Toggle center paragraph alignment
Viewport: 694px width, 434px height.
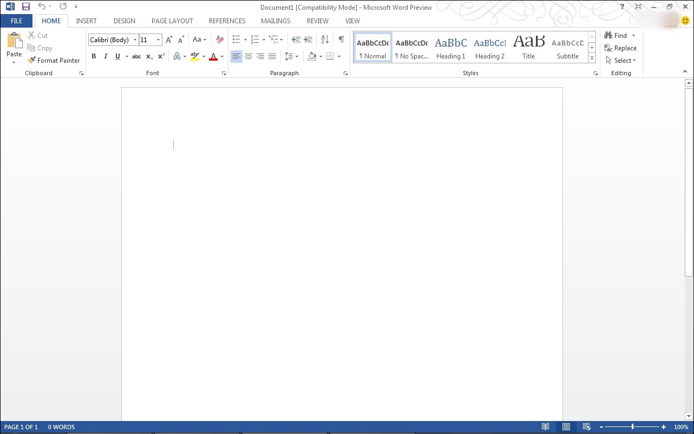(x=248, y=56)
